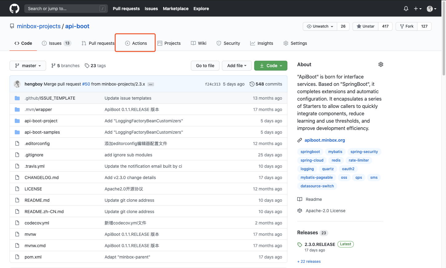Open the minbox-projects owner link

[39, 26]
